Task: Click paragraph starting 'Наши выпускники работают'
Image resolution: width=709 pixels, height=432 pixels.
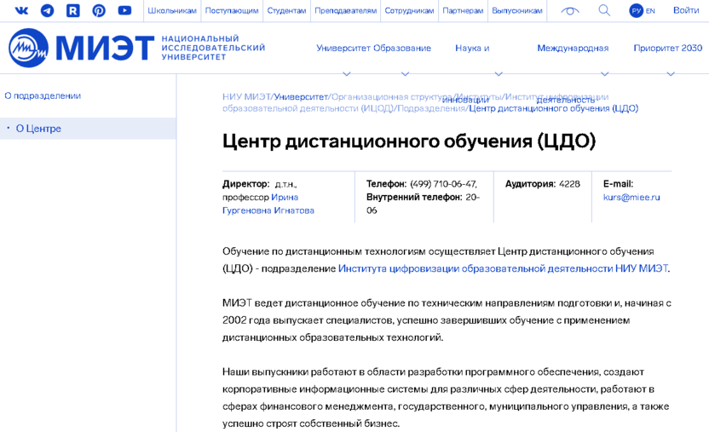Action: [446, 398]
